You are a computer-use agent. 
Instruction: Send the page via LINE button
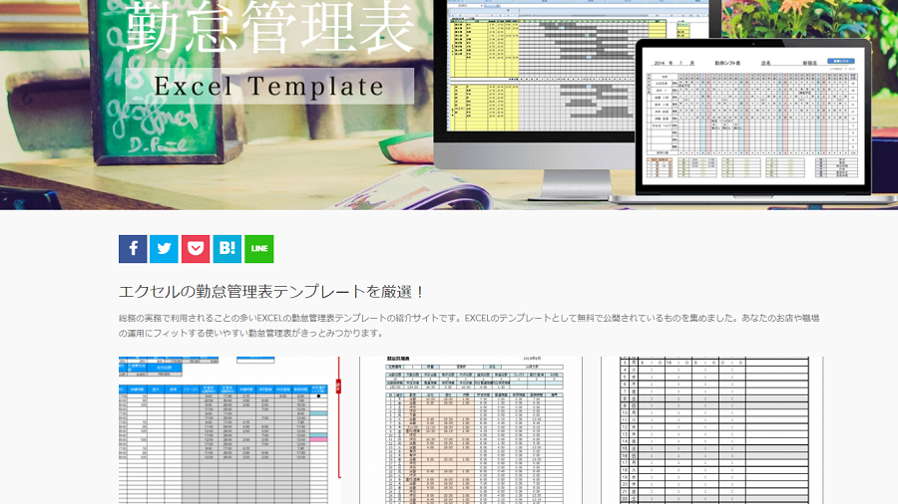[x=258, y=249]
